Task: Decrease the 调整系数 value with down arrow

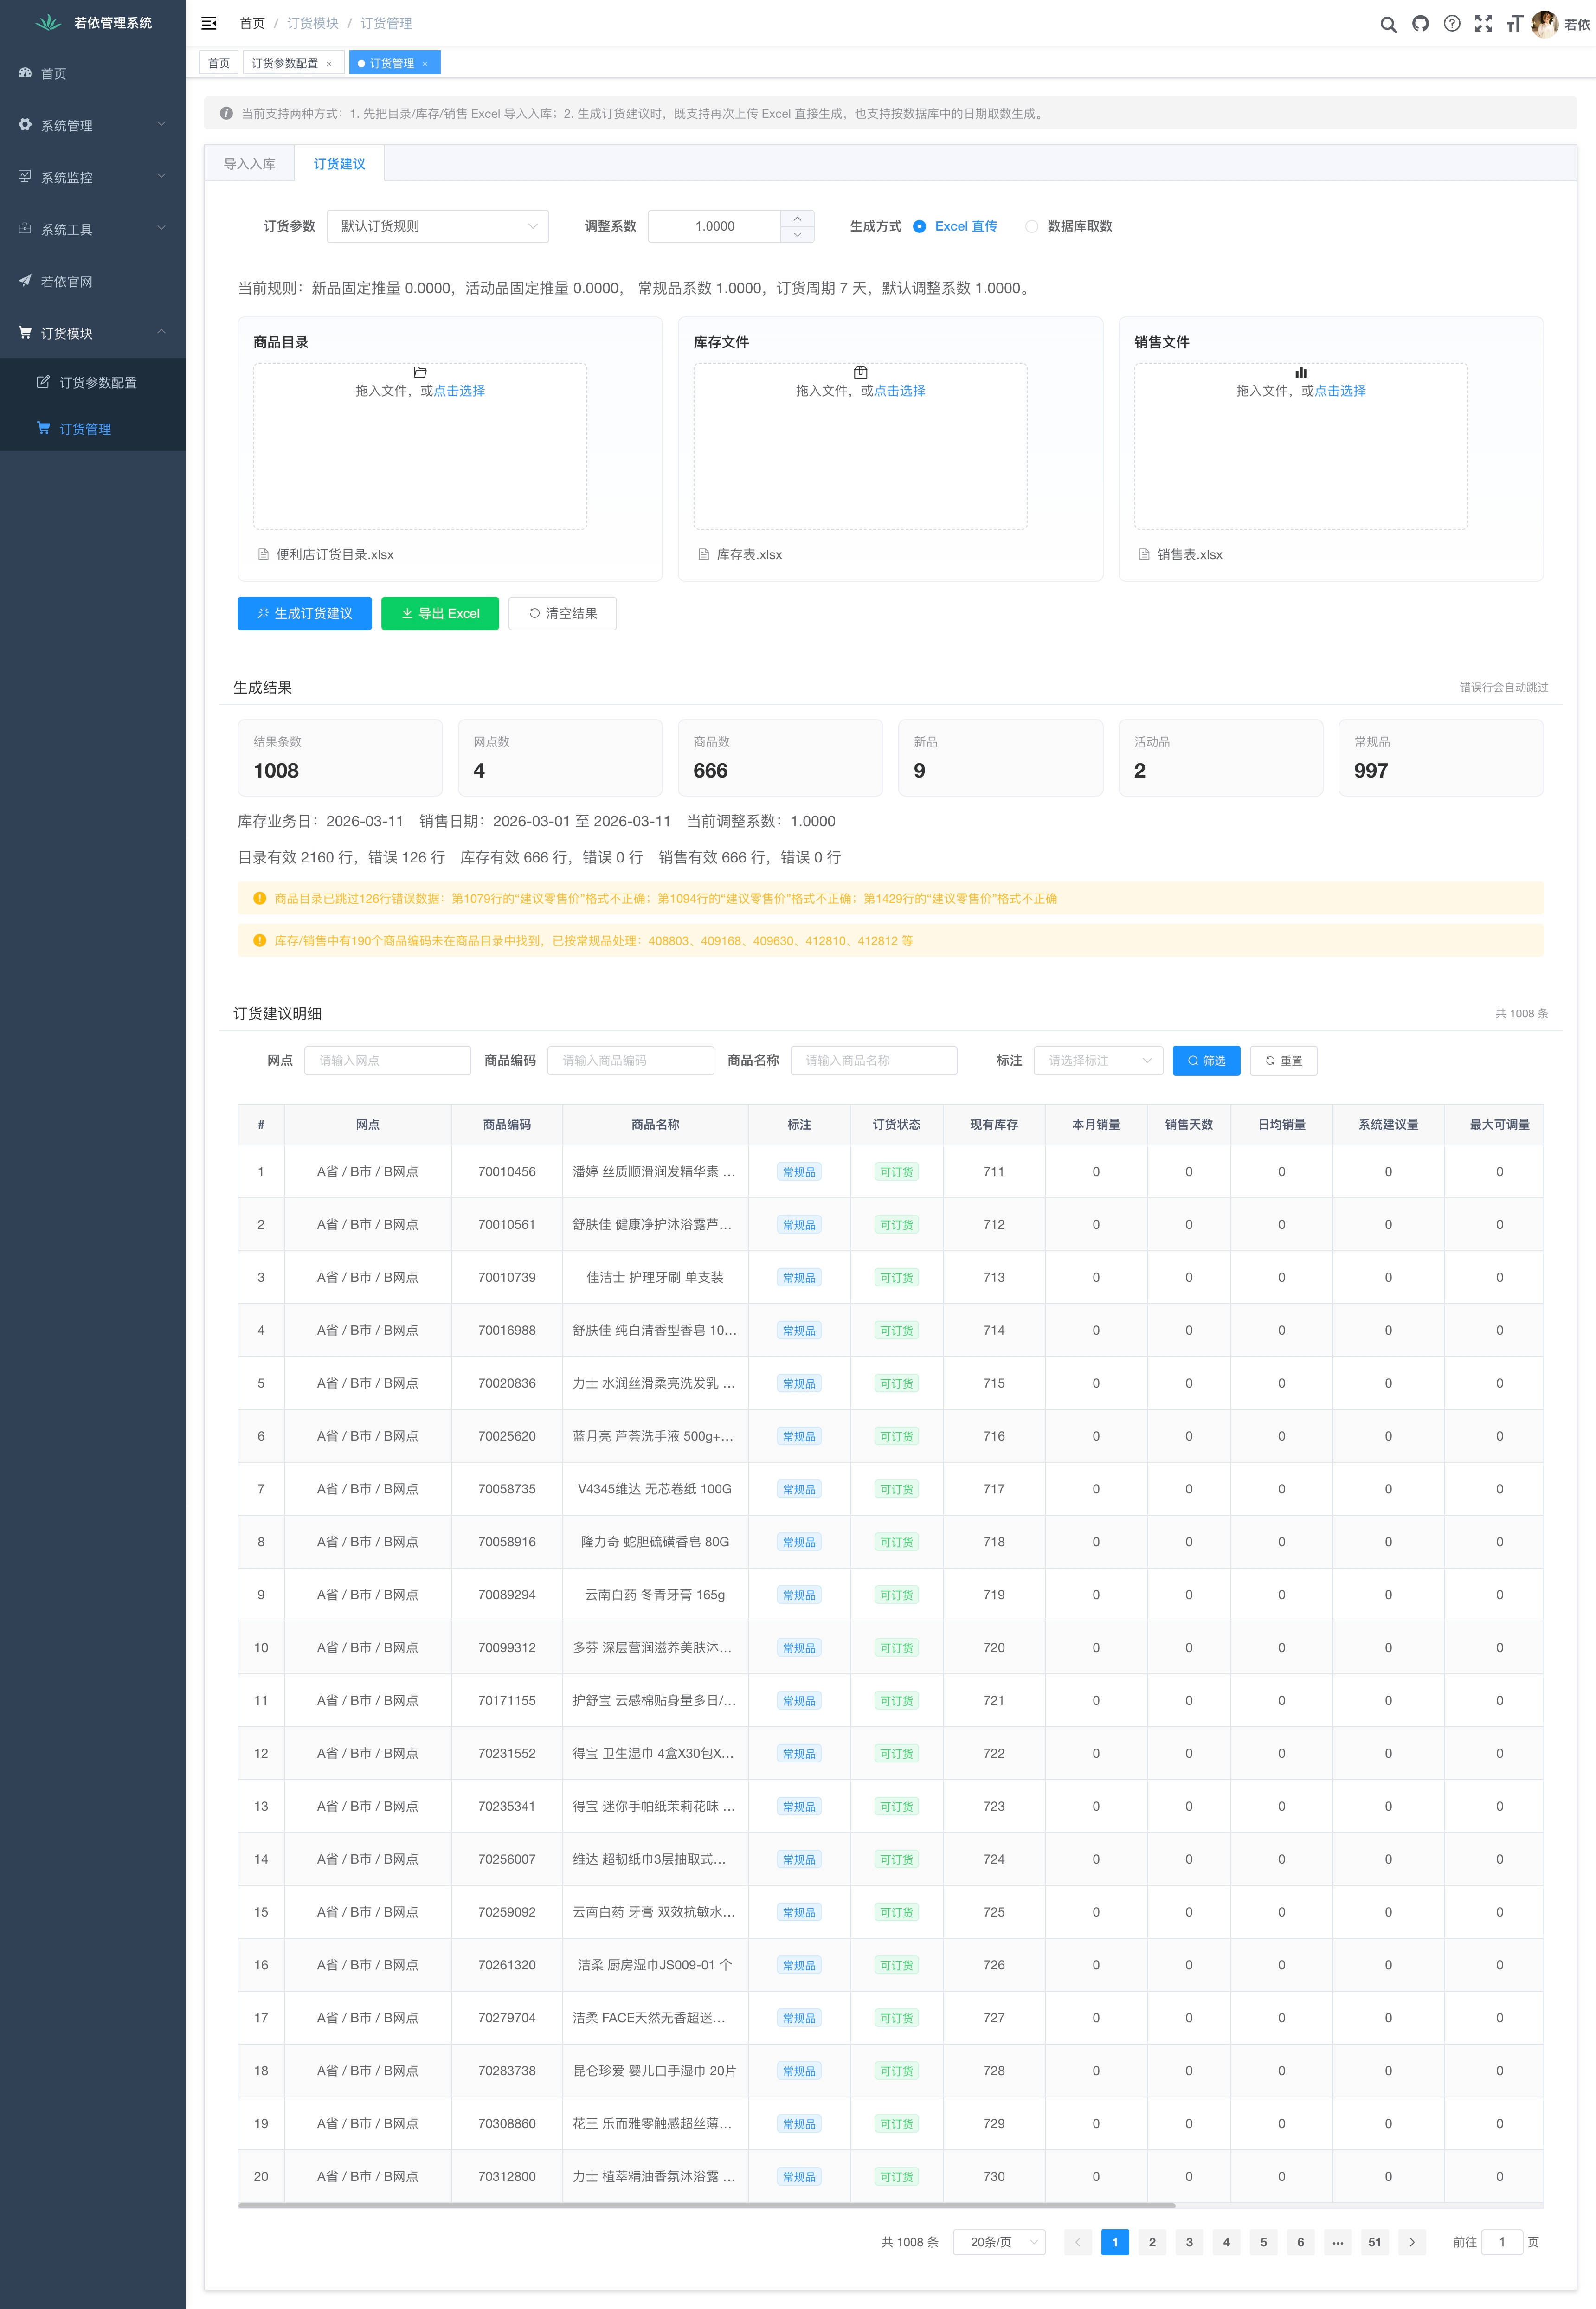Action: pyautogui.click(x=797, y=235)
